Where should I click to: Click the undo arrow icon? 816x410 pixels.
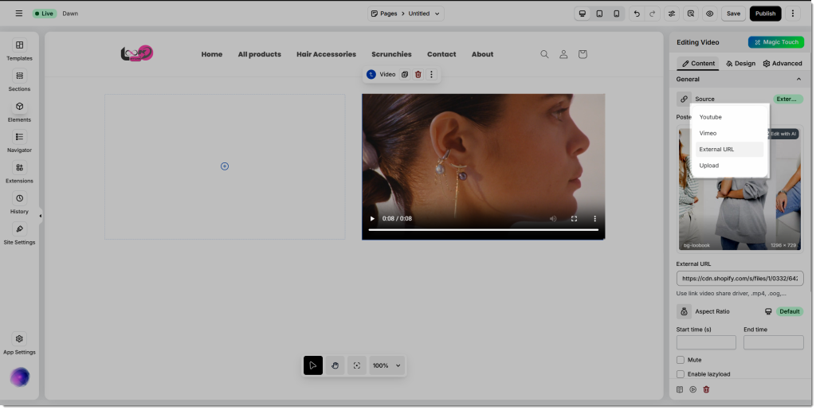point(636,14)
